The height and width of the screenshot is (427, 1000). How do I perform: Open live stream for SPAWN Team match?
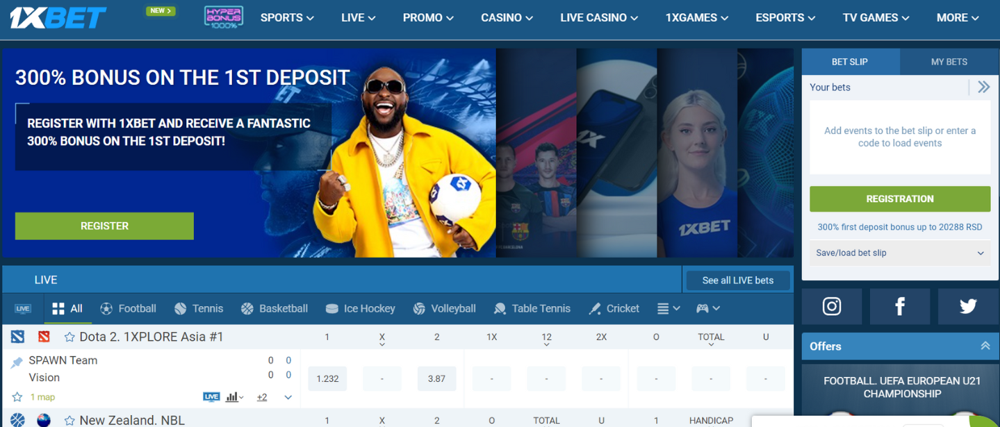coord(211,397)
